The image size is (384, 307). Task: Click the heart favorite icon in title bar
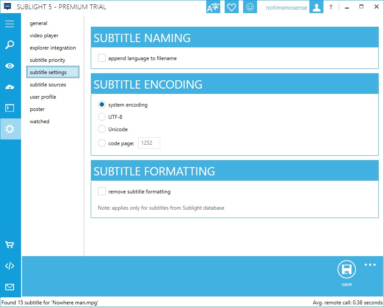[231, 7]
